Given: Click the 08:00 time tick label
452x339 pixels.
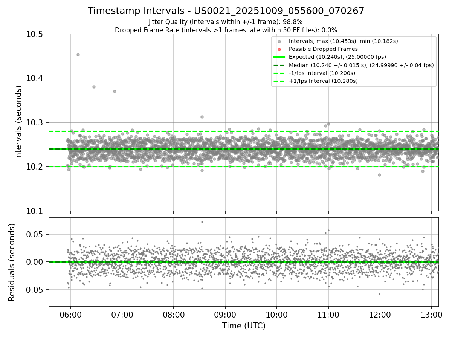Looking at the screenshot, I should pyautogui.click(x=174, y=314).
